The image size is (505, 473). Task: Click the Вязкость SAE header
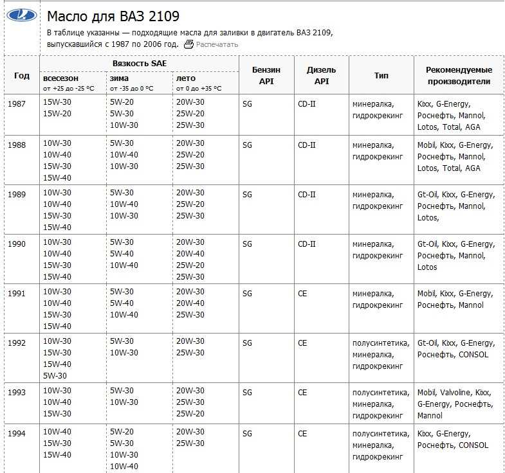tap(140, 64)
